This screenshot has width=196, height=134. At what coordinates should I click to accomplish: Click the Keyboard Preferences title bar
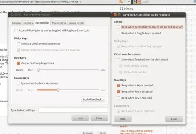(60, 15)
